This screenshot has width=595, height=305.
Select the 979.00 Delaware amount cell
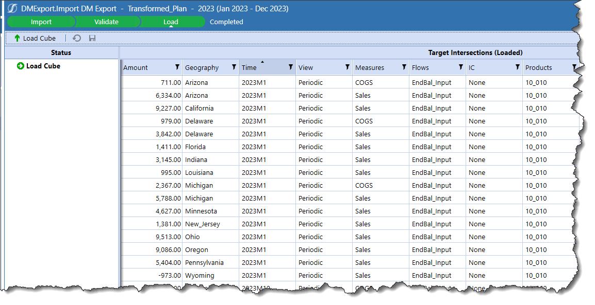click(152, 121)
